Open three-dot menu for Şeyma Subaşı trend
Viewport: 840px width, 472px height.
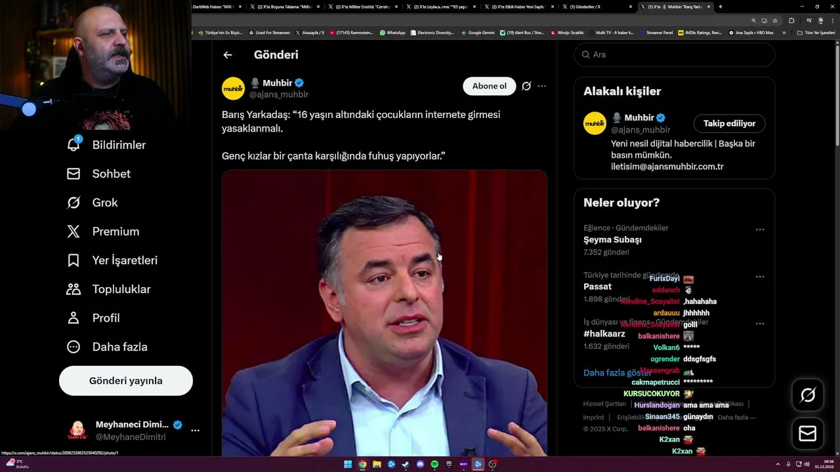pos(760,229)
